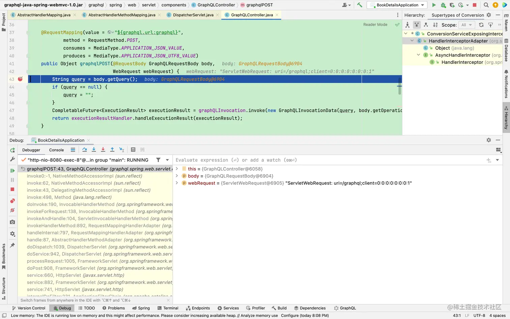This screenshot has width=510, height=319.
Task: Click Step Out icon in debugger toolbar
Action: 112,150
